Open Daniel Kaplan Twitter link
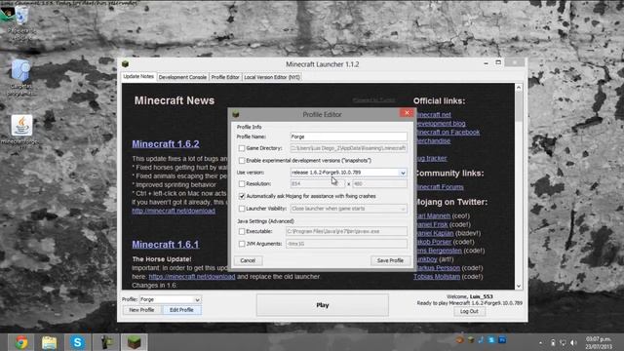 coord(435,233)
